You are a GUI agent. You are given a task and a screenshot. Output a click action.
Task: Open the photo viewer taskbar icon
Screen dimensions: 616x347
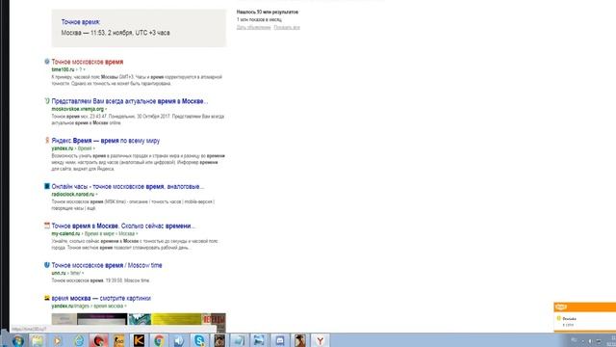click(259, 340)
